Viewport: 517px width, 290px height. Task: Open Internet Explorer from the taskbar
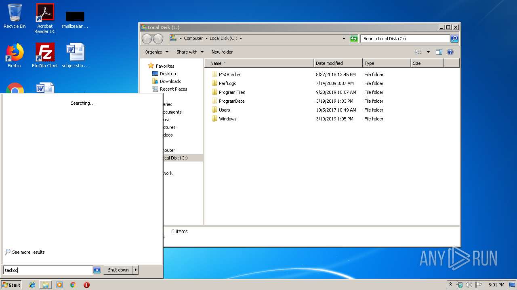[x=32, y=285]
